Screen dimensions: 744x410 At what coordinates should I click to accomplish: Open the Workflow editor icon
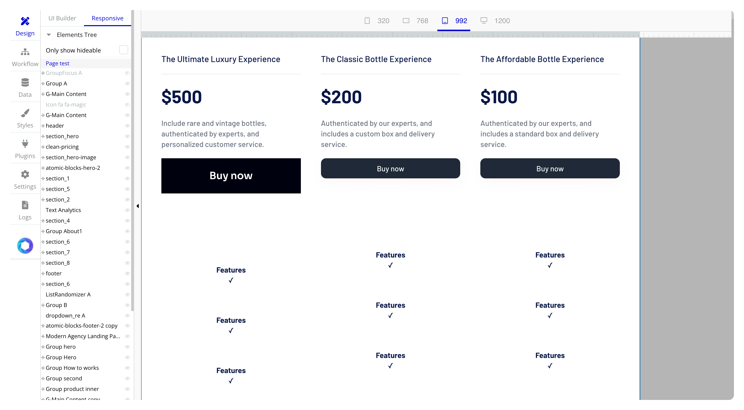point(25,52)
